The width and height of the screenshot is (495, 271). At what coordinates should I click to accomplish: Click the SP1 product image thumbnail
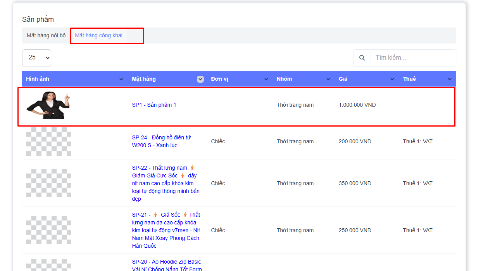click(x=48, y=105)
